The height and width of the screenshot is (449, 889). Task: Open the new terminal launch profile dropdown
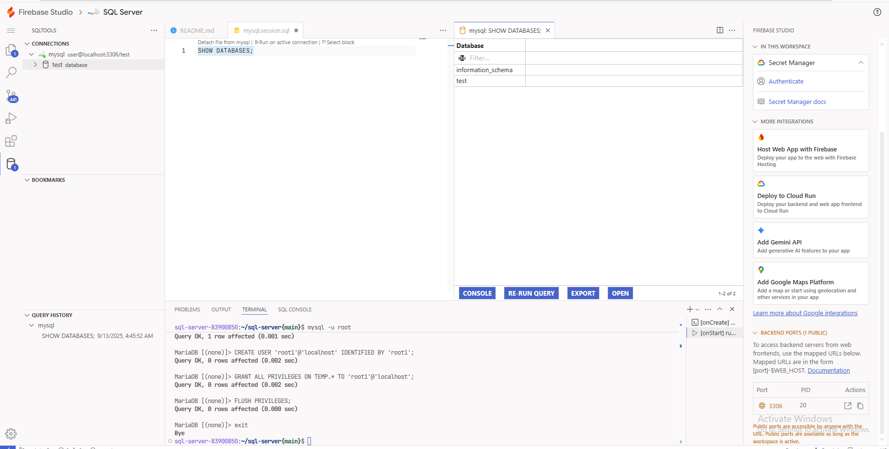coord(697,309)
